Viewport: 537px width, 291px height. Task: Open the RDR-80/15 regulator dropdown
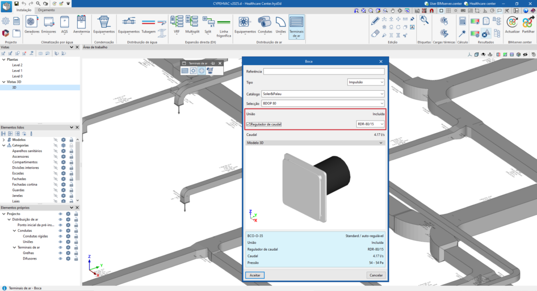370,124
